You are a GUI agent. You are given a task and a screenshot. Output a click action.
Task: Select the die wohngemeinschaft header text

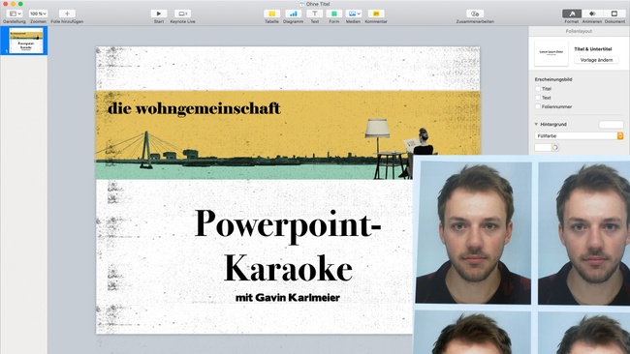(x=194, y=108)
